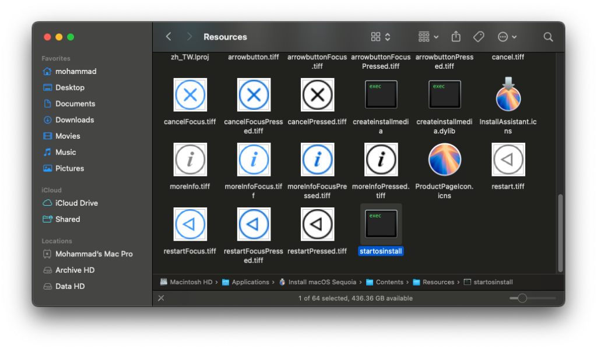The width and height of the screenshot is (597, 349).
Task: Select the moreInfo.tiff file icon
Action: [190, 159]
